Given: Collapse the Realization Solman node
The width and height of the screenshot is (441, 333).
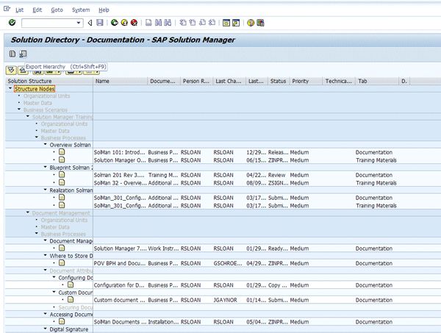Looking at the screenshot, I should click(46, 190).
